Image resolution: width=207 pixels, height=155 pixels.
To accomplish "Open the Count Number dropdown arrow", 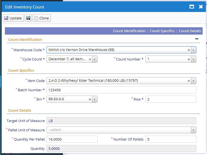I will pyautogui.click(x=193, y=59).
